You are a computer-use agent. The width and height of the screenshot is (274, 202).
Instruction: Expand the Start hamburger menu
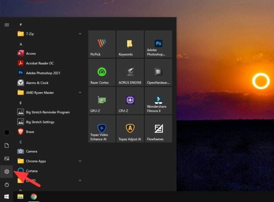(x=7, y=25)
